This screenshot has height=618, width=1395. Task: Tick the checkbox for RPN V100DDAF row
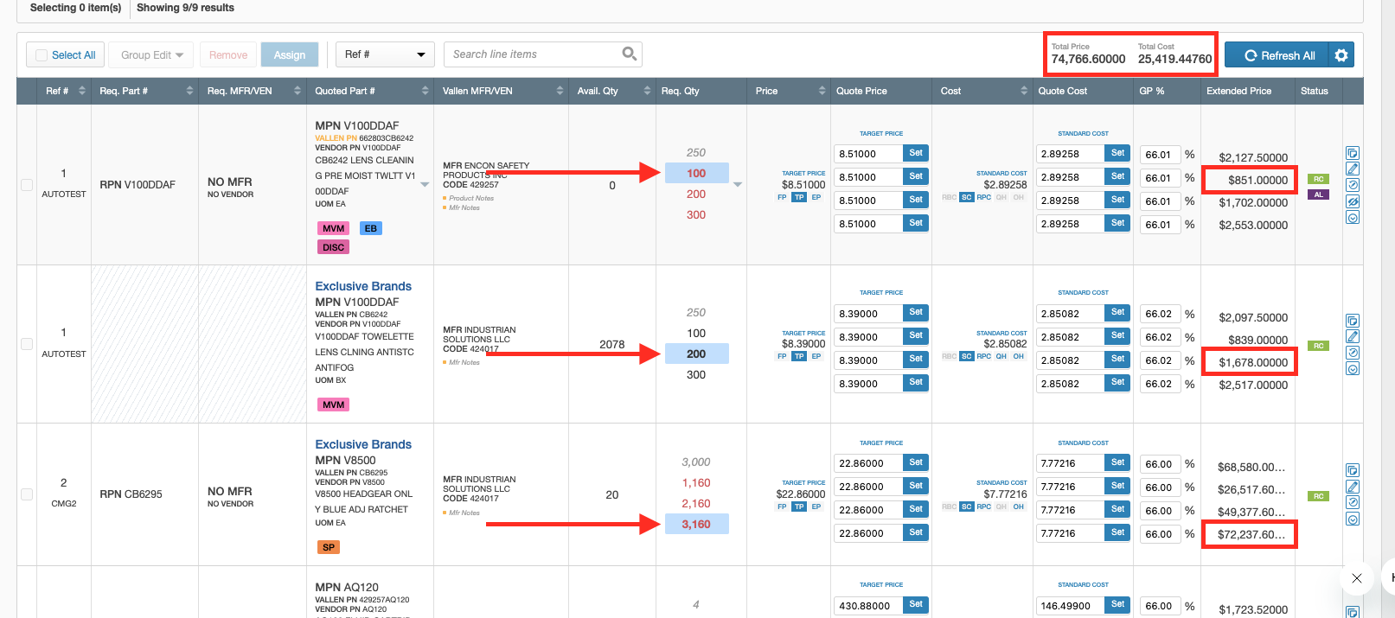(27, 185)
